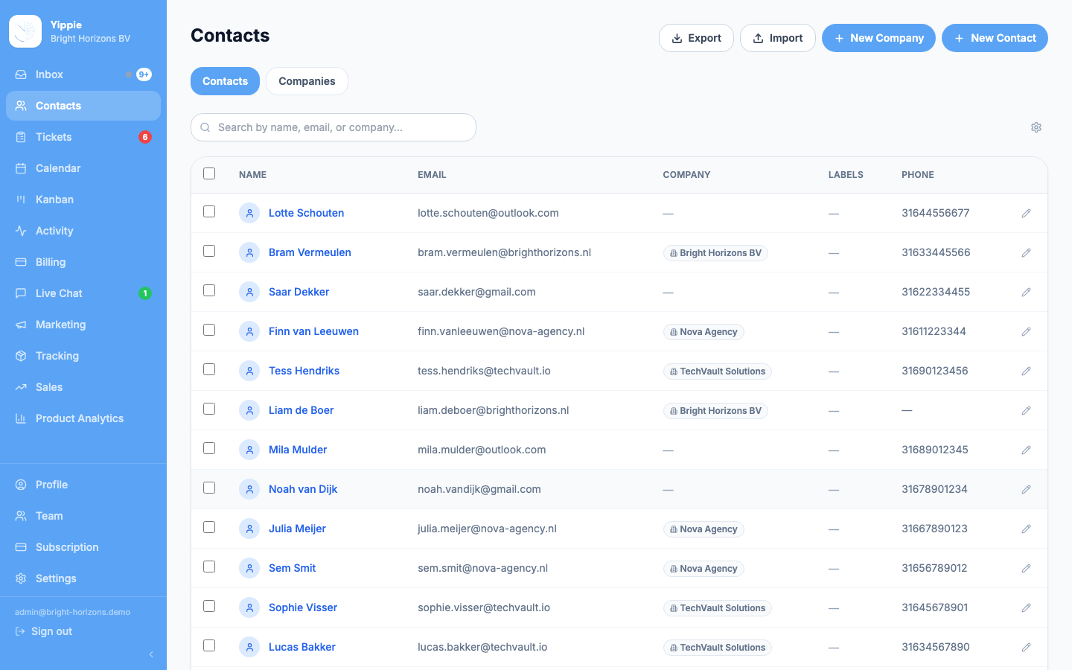Viewport: 1072px width, 670px height.
Task: Sort by the NAME column header
Action: [x=252, y=175]
